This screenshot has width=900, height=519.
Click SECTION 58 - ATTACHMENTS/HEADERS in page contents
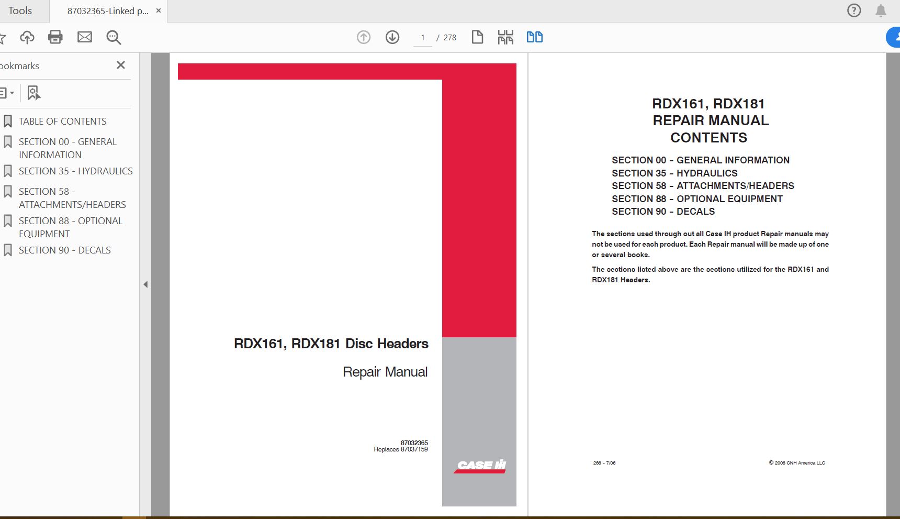click(703, 186)
